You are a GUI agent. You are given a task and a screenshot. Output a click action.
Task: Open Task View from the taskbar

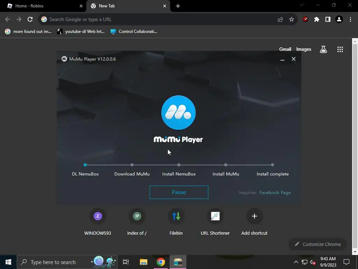click(x=126, y=262)
